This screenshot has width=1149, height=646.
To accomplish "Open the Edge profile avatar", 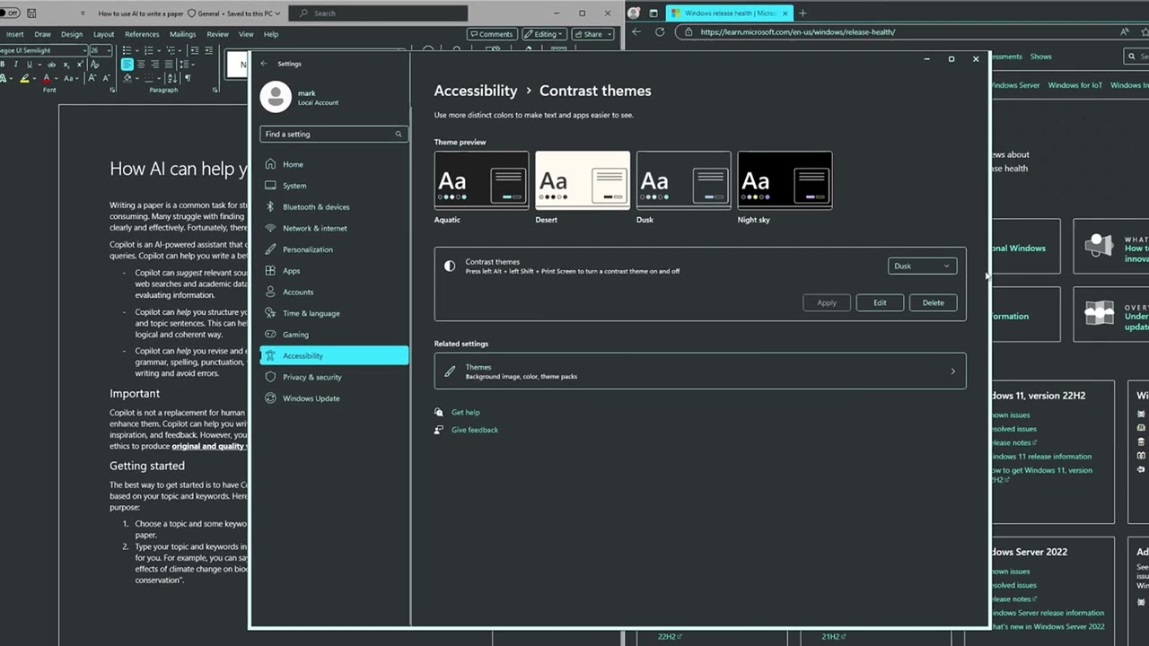I will [634, 13].
